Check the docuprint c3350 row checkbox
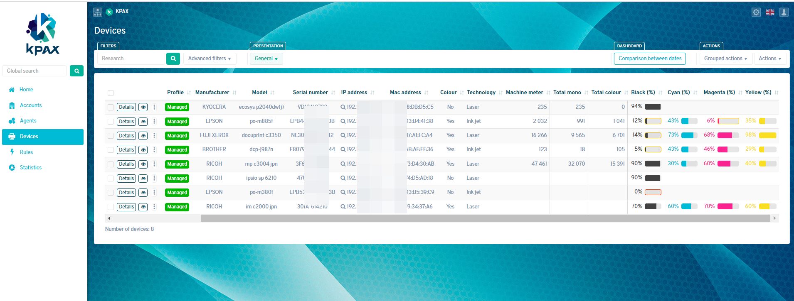This screenshot has height=301, width=794. pos(111,136)
